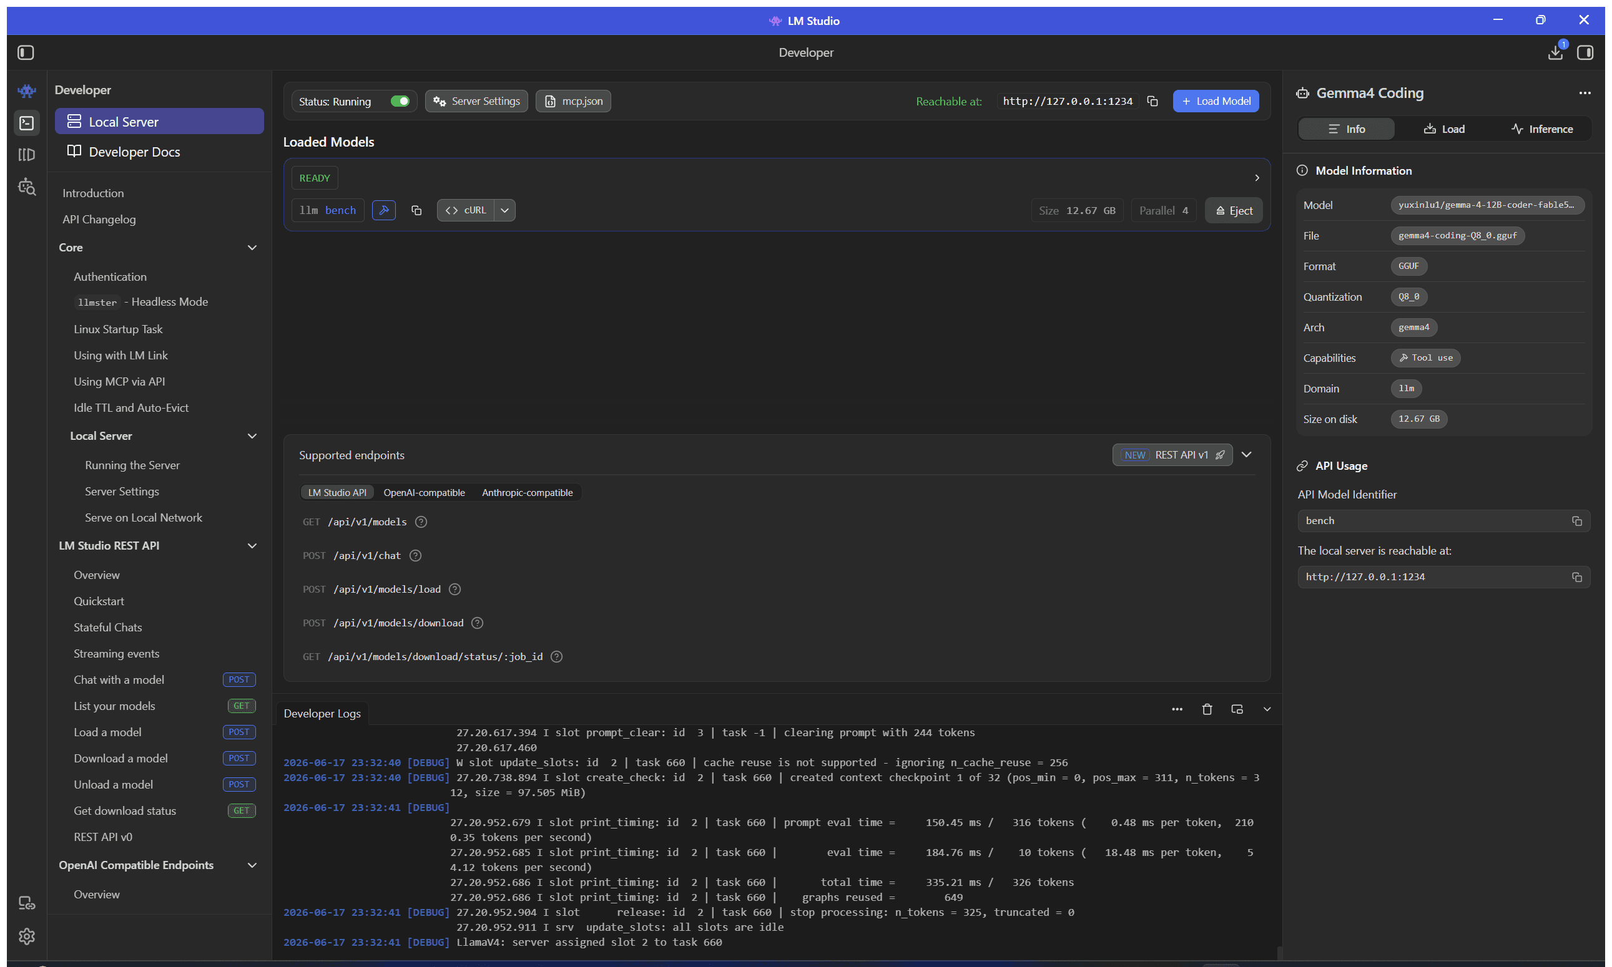Expand the loaded model details chevron

click(x=1257, y=178)
